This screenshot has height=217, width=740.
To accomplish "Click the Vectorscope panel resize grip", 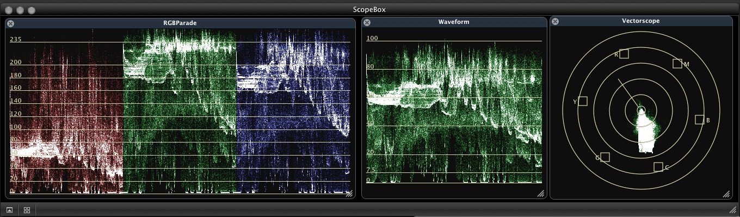I will (x=726, y=194).
